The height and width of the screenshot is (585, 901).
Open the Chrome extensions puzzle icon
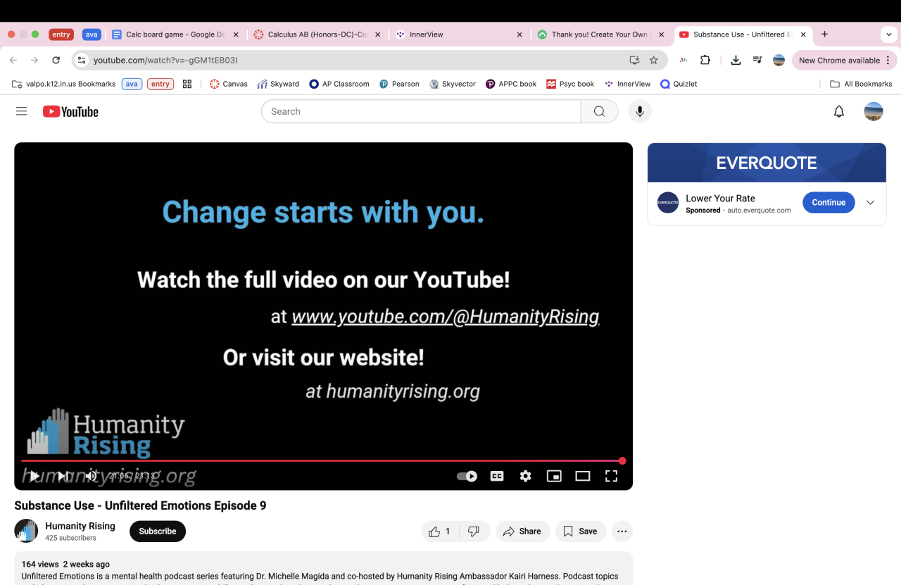pyautogui.click(x=705, y=61)
